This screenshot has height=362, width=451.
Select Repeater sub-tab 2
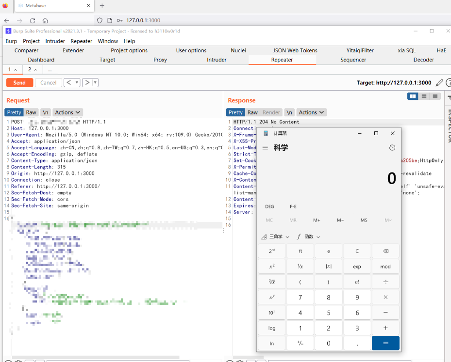click(30, 69)
